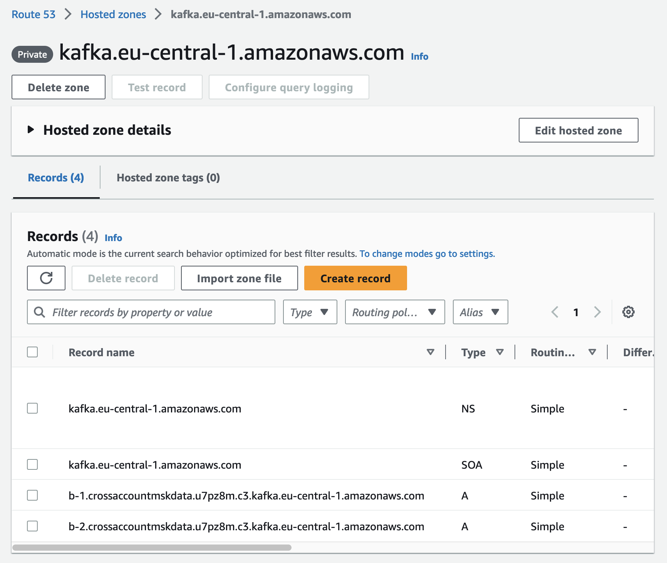Click the search magnifier icon in filter

pyautogui.click(x=40, y=312)
